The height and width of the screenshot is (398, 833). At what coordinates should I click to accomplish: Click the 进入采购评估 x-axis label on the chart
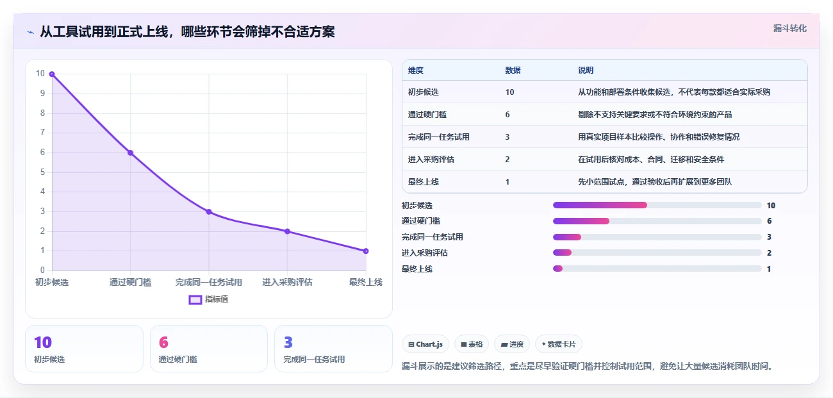pyautogui.click(x=287, y=282)
